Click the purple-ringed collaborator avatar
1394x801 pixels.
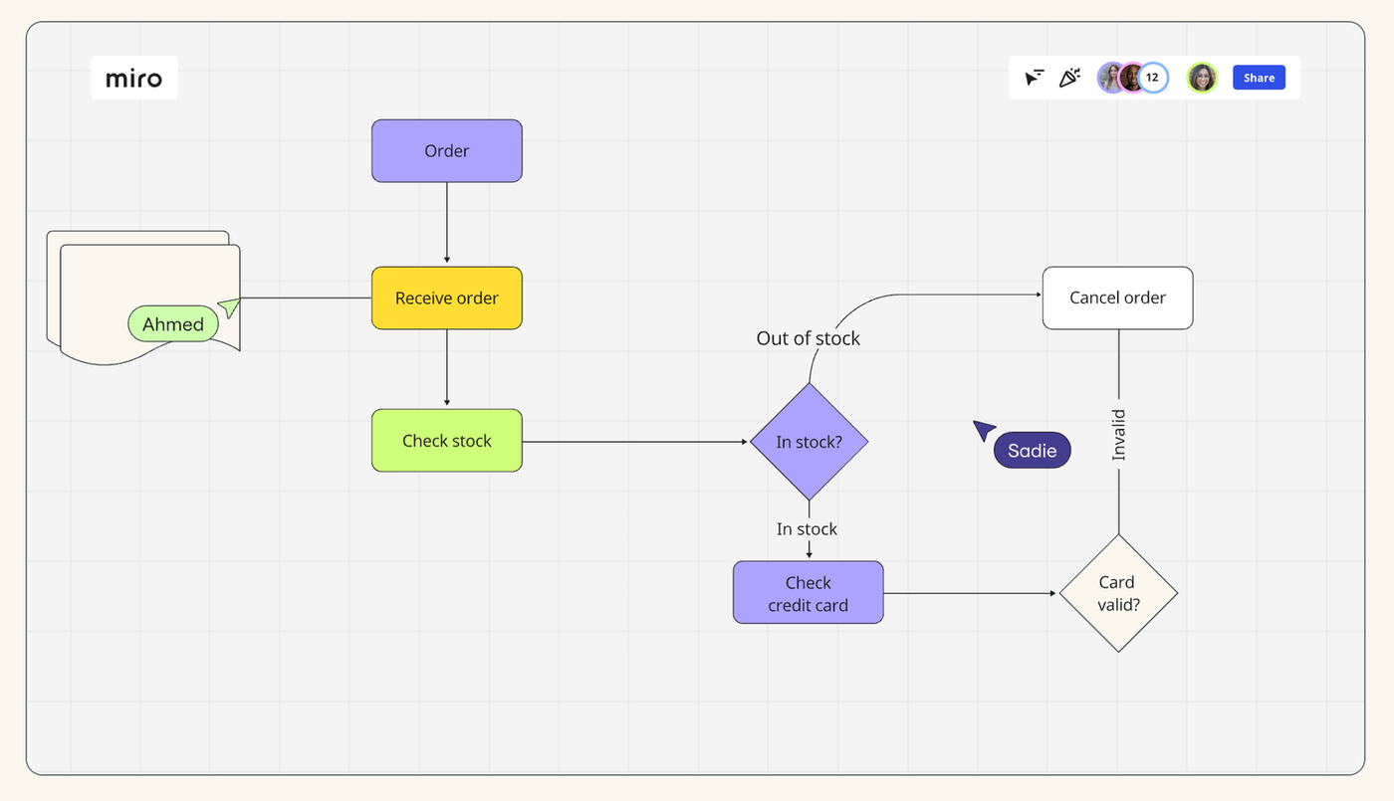(x=1108, y=78)
